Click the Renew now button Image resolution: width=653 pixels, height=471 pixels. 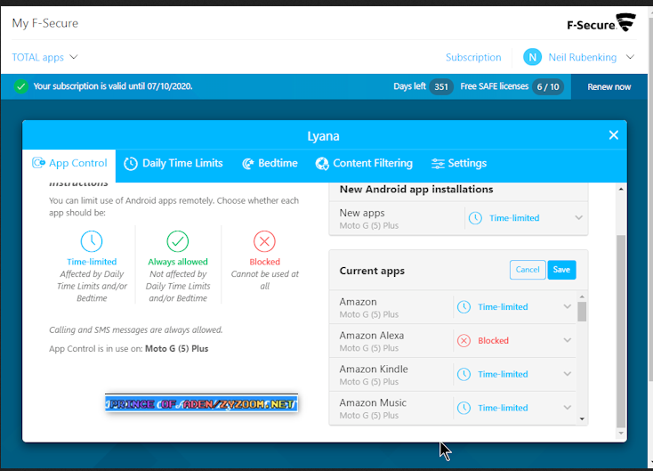pyautogui.click(x=609, y=86)
